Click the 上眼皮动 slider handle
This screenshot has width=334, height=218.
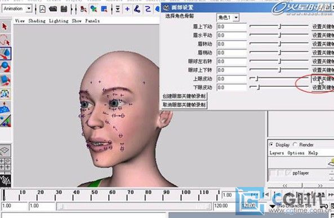[x=257, y=79]
